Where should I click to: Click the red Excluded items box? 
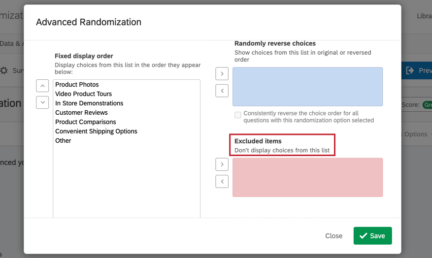tap(307, 177)
